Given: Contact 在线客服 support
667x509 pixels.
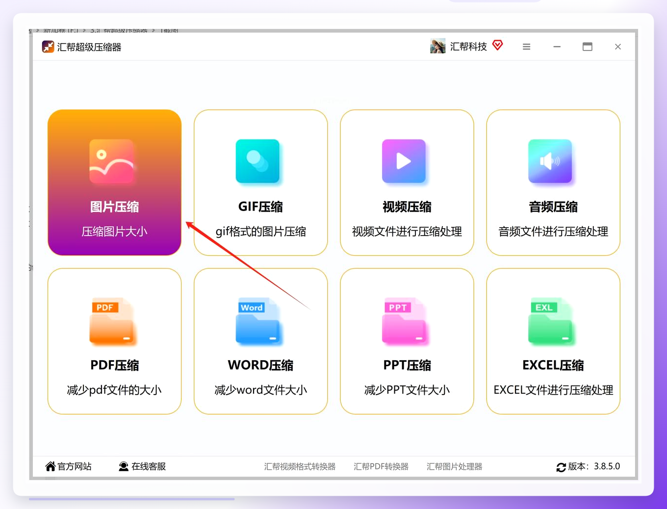Looking at the screenshot, I should (149, 466).
